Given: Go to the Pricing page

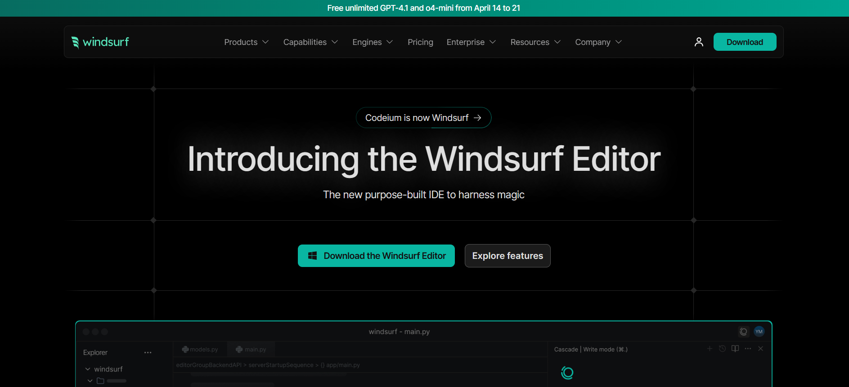Looking at the screenshot, I should (420, 42).
